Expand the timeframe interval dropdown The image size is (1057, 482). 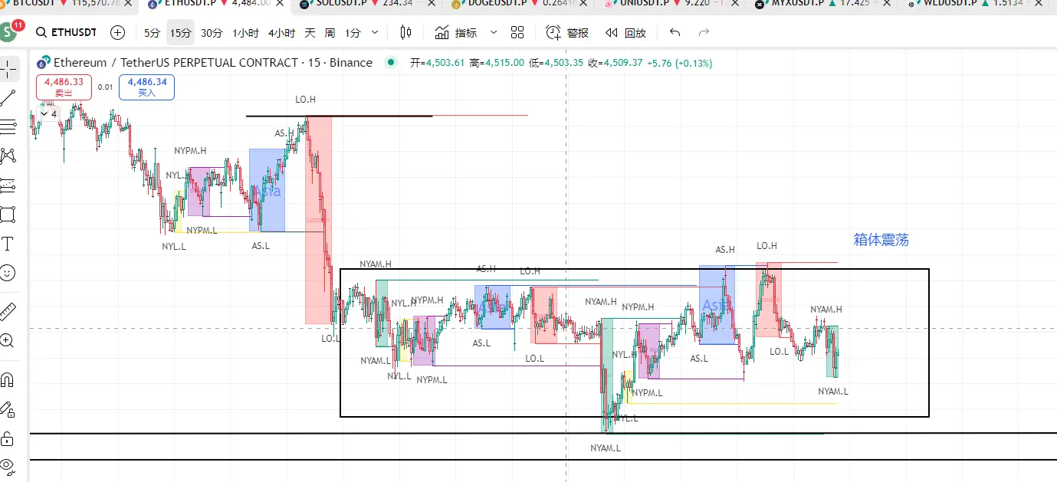[375, 33]
